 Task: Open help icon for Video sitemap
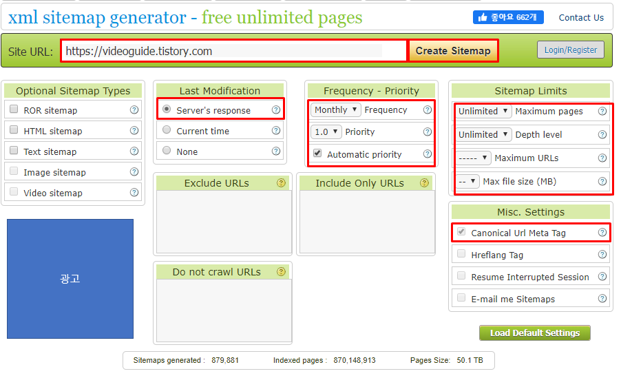[134, 192]
